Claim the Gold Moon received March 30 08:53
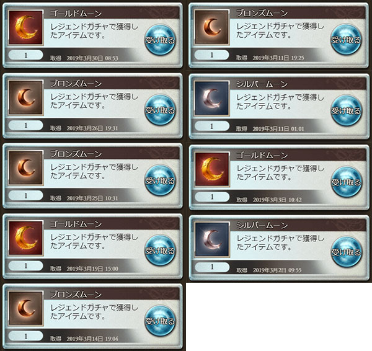The width and height of the screenshot is (372, 351). coord(160,40)
